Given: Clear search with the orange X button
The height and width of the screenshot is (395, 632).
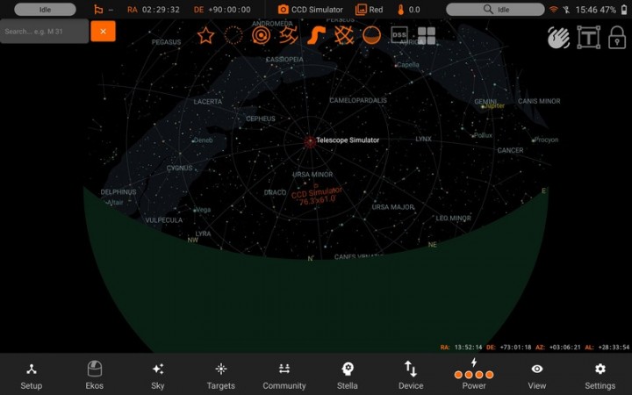Looking at the screenshot, I should (x=103, y=32).
